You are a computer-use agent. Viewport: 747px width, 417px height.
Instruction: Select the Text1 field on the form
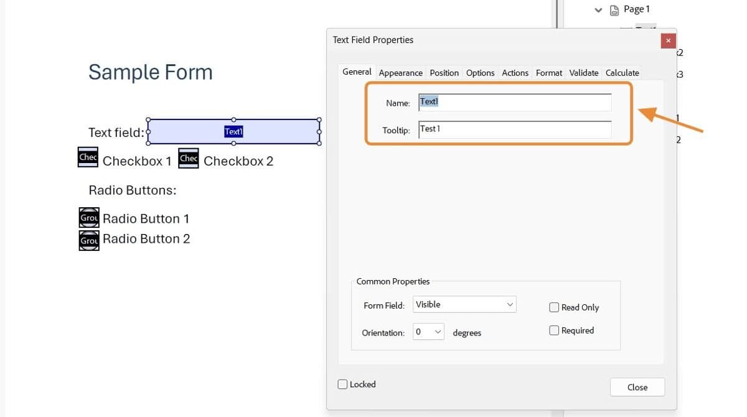coord(233,131)
